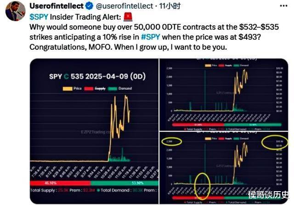Click the green 53.90% demand bar
Viewport: 294px width, 205px height.
click(x=124, y=183)
